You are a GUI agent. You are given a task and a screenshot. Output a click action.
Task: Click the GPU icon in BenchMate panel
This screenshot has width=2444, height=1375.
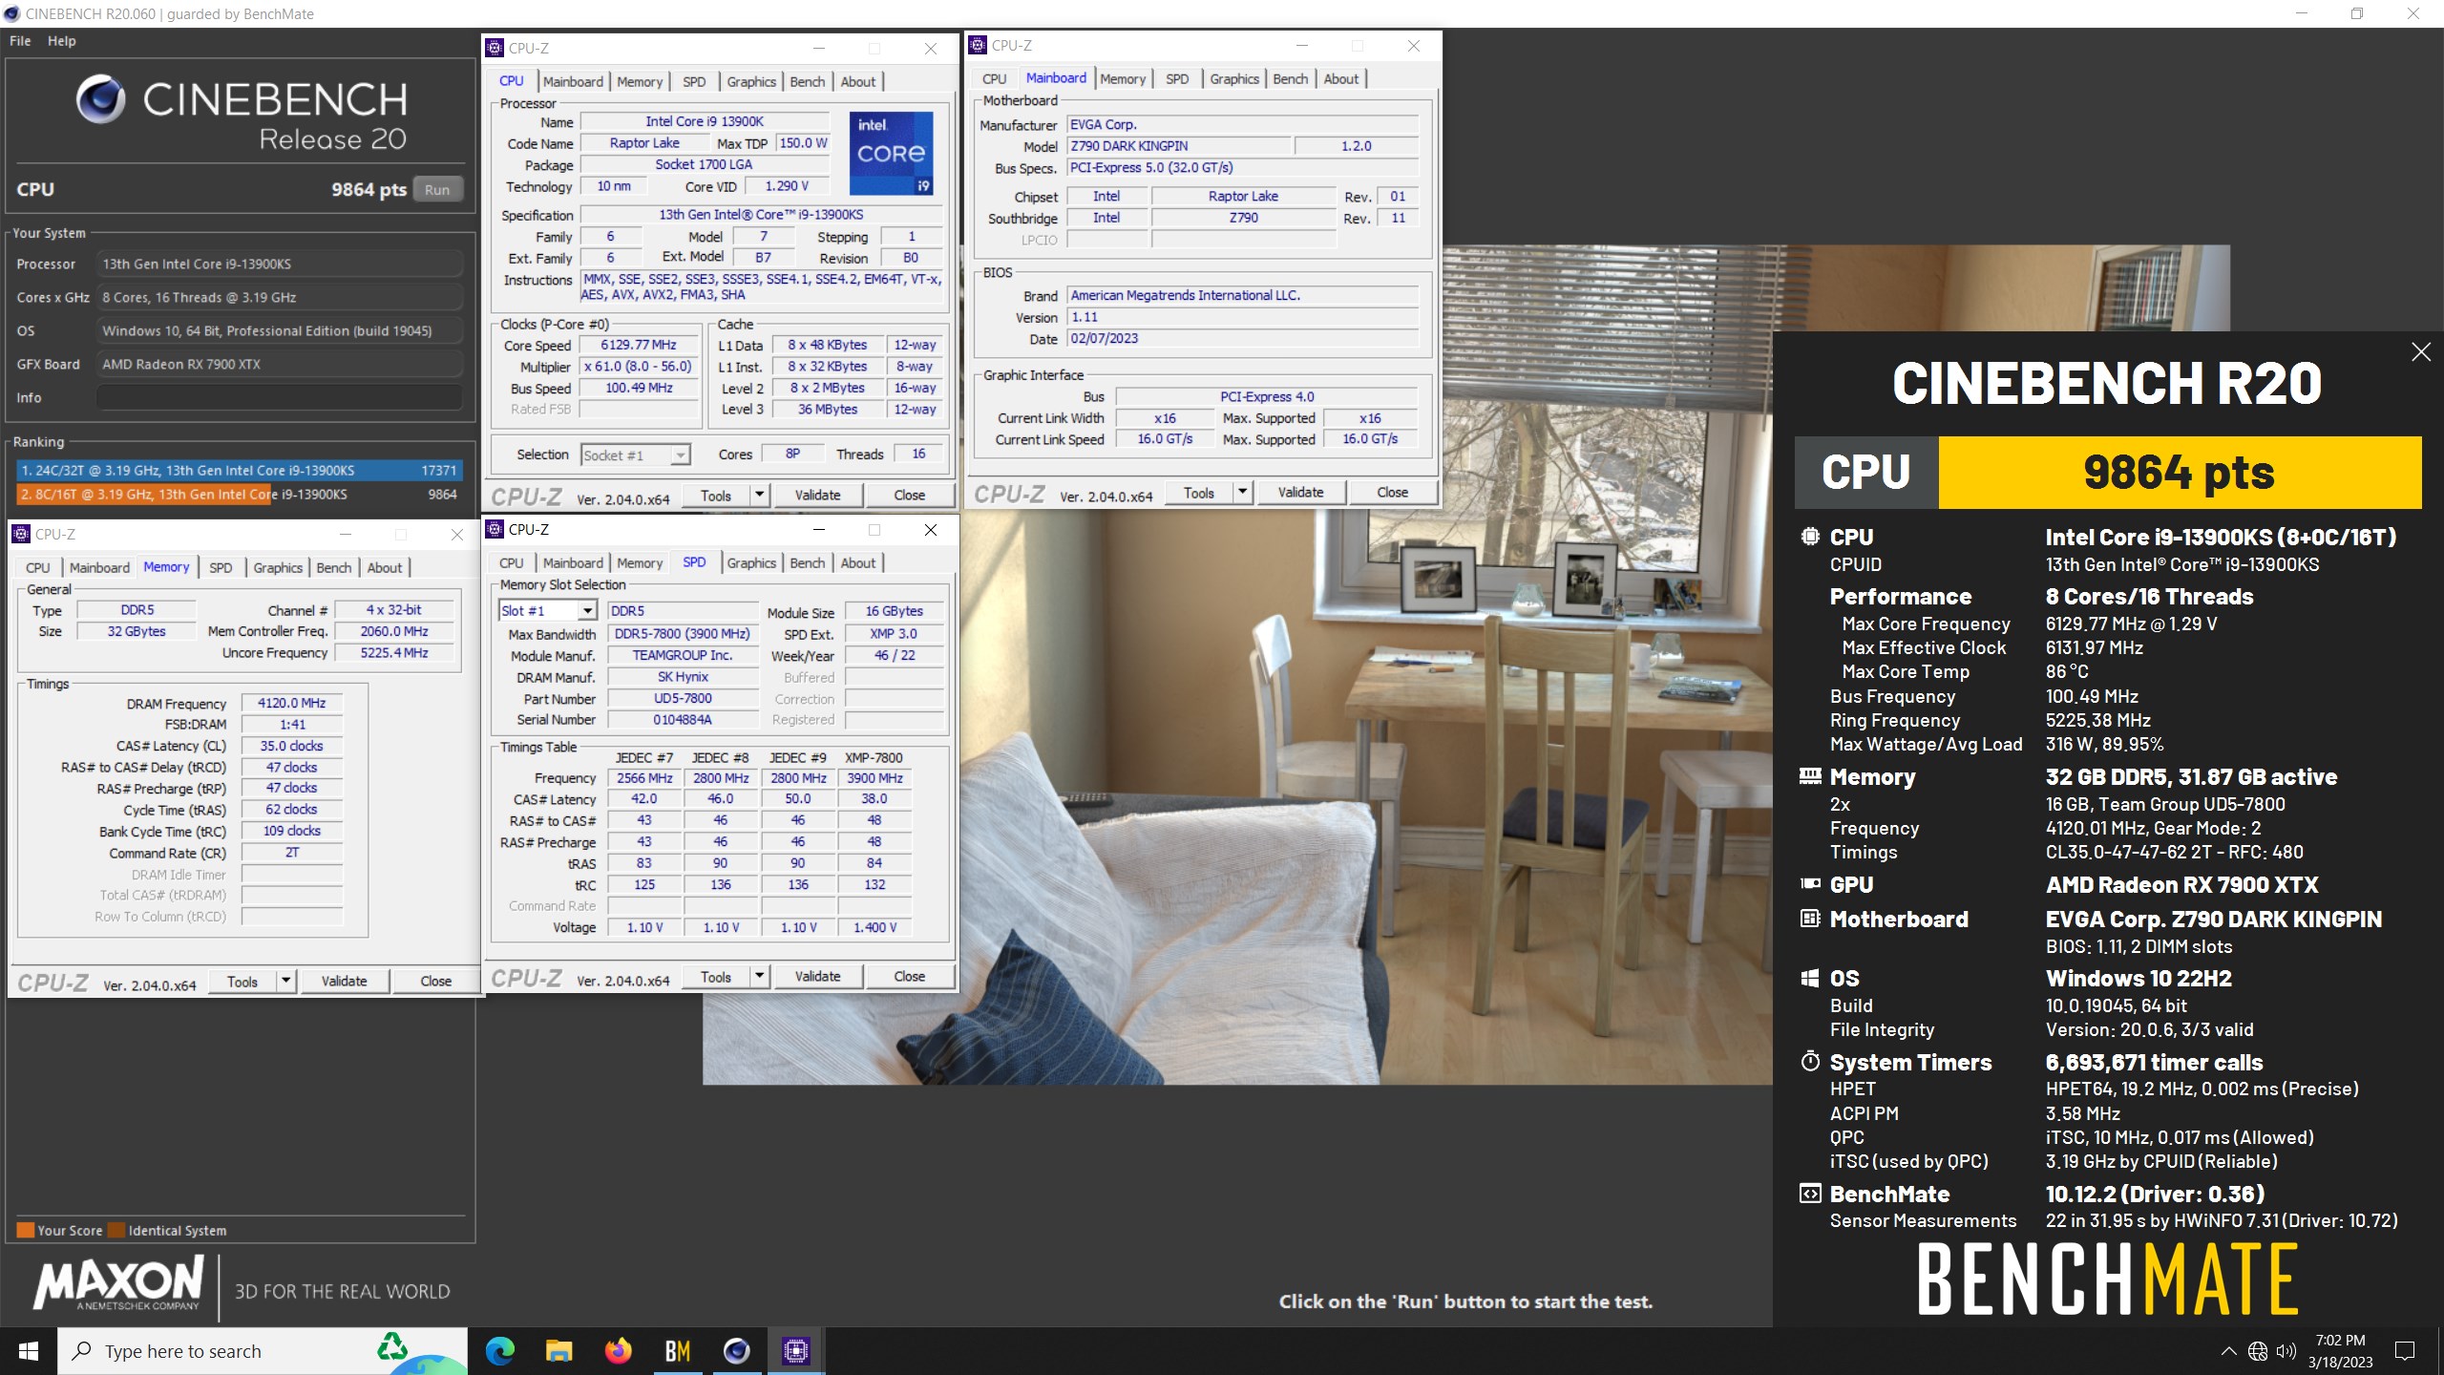(x=1810, y=884)
